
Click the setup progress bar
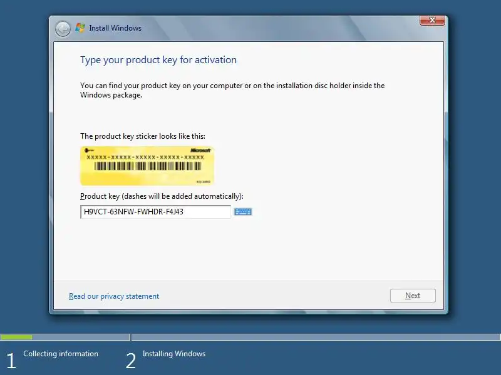(250, 337)
